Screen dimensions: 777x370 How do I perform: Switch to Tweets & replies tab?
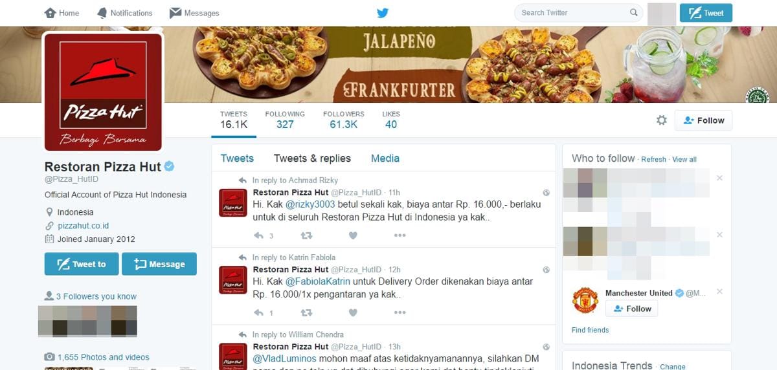tap(312, 158)
